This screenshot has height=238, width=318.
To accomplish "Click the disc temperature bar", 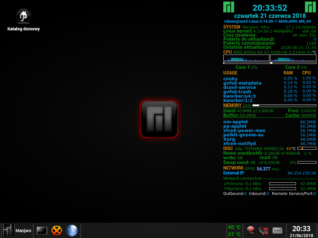I will click(307, 148).
